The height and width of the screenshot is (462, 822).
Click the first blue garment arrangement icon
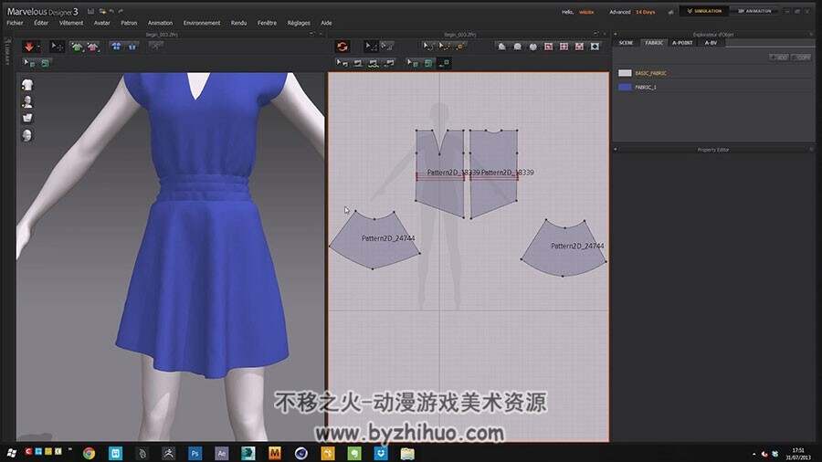pos(116,47)
